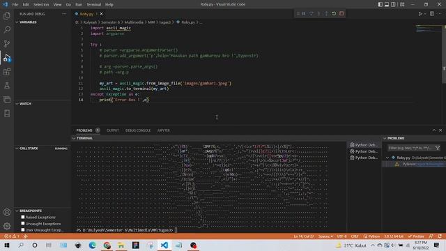The height and width of the screenshot is (251, 446).
Task: Click Ln 14, Col 27 status item
Action: pyautogui.click(x=304, y=236)
